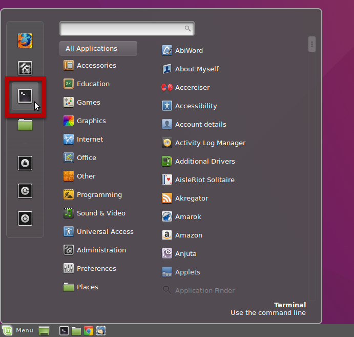Click the mail stamp icon in the panel
354x337 pixels.
coord(101,331)
